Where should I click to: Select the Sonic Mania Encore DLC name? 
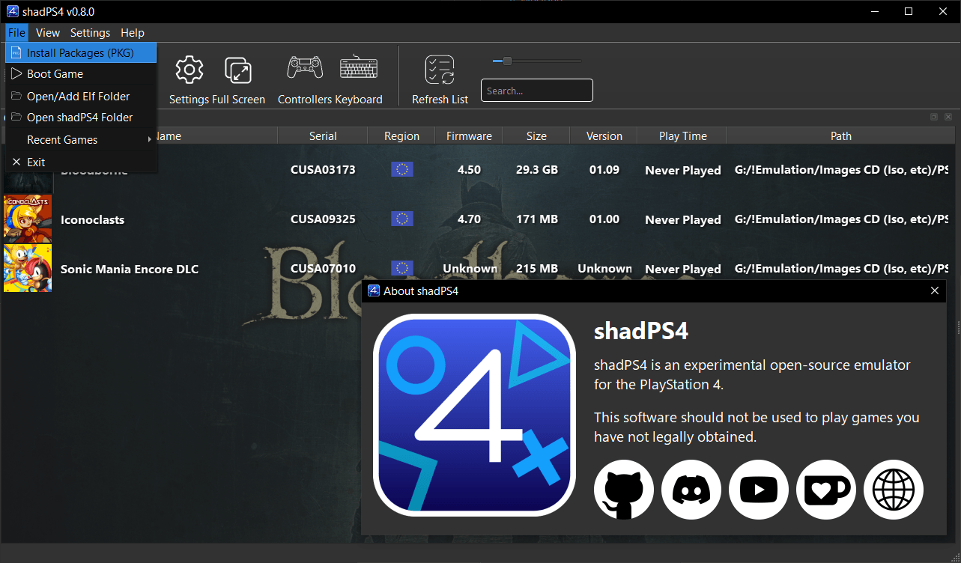tap(130, 269)
